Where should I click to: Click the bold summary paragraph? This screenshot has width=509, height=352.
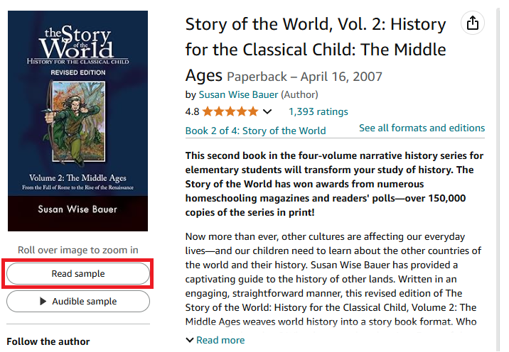[334, 184]
